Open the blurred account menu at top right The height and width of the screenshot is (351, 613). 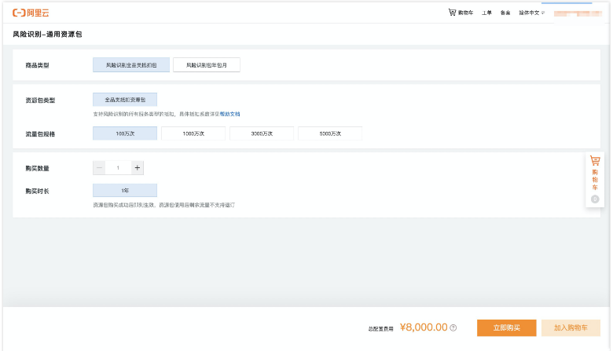click(578, 13)
